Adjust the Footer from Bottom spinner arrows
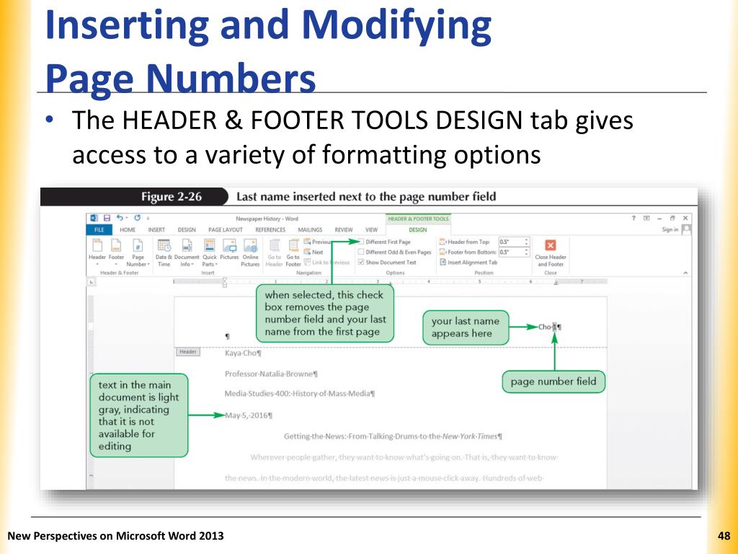 (x=527, y=252)
